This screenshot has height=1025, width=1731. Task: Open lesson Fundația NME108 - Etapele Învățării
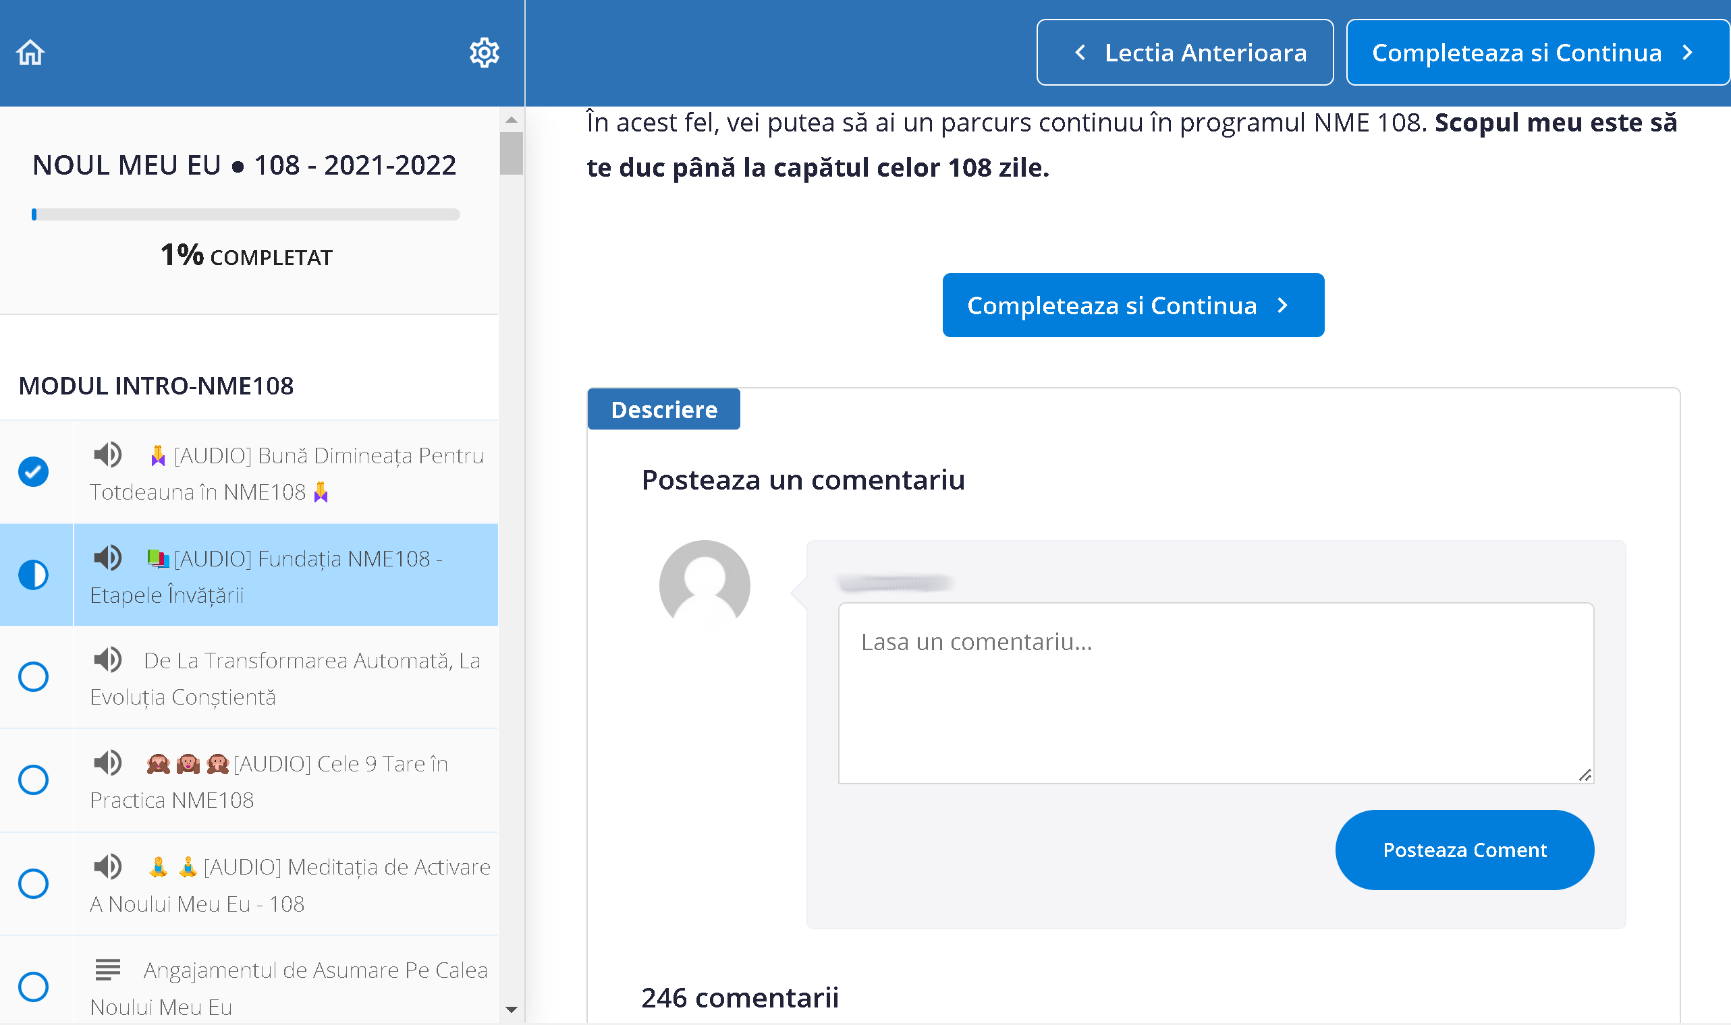coord(285,575)
